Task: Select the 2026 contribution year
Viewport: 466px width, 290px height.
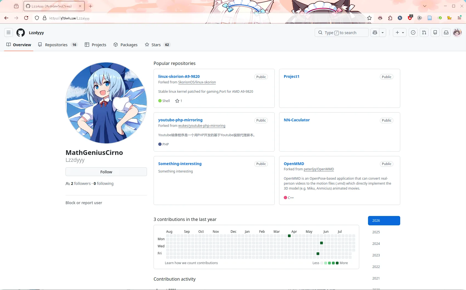Action: coord(384,221)
